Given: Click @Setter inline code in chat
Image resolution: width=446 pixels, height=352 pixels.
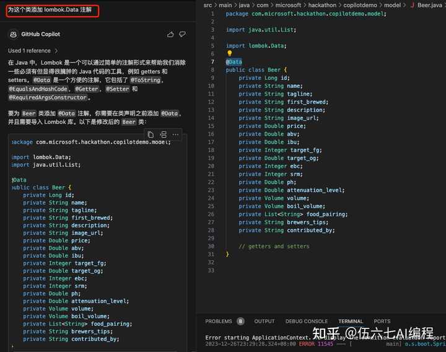Looking at the screenshot, I should pos(118,89).
